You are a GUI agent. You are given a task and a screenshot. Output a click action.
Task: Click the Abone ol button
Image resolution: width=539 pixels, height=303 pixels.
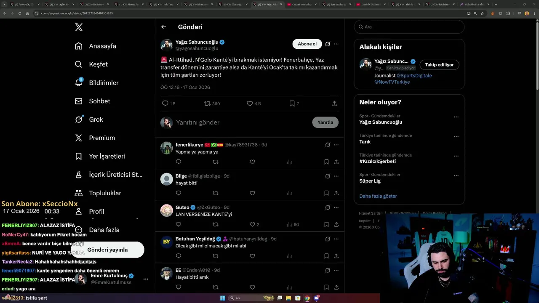pos(307,44)
